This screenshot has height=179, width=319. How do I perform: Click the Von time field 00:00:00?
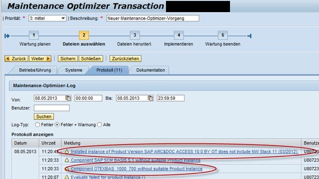point(88,98)
